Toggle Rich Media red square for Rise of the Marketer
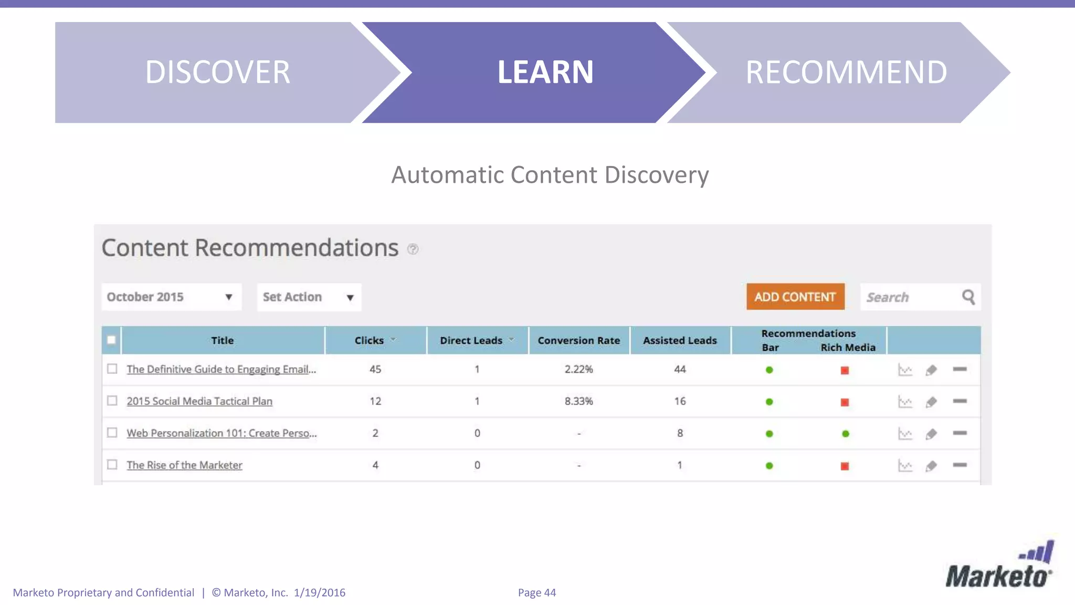This screenshot has height=605, width=1075. [845, 466]
